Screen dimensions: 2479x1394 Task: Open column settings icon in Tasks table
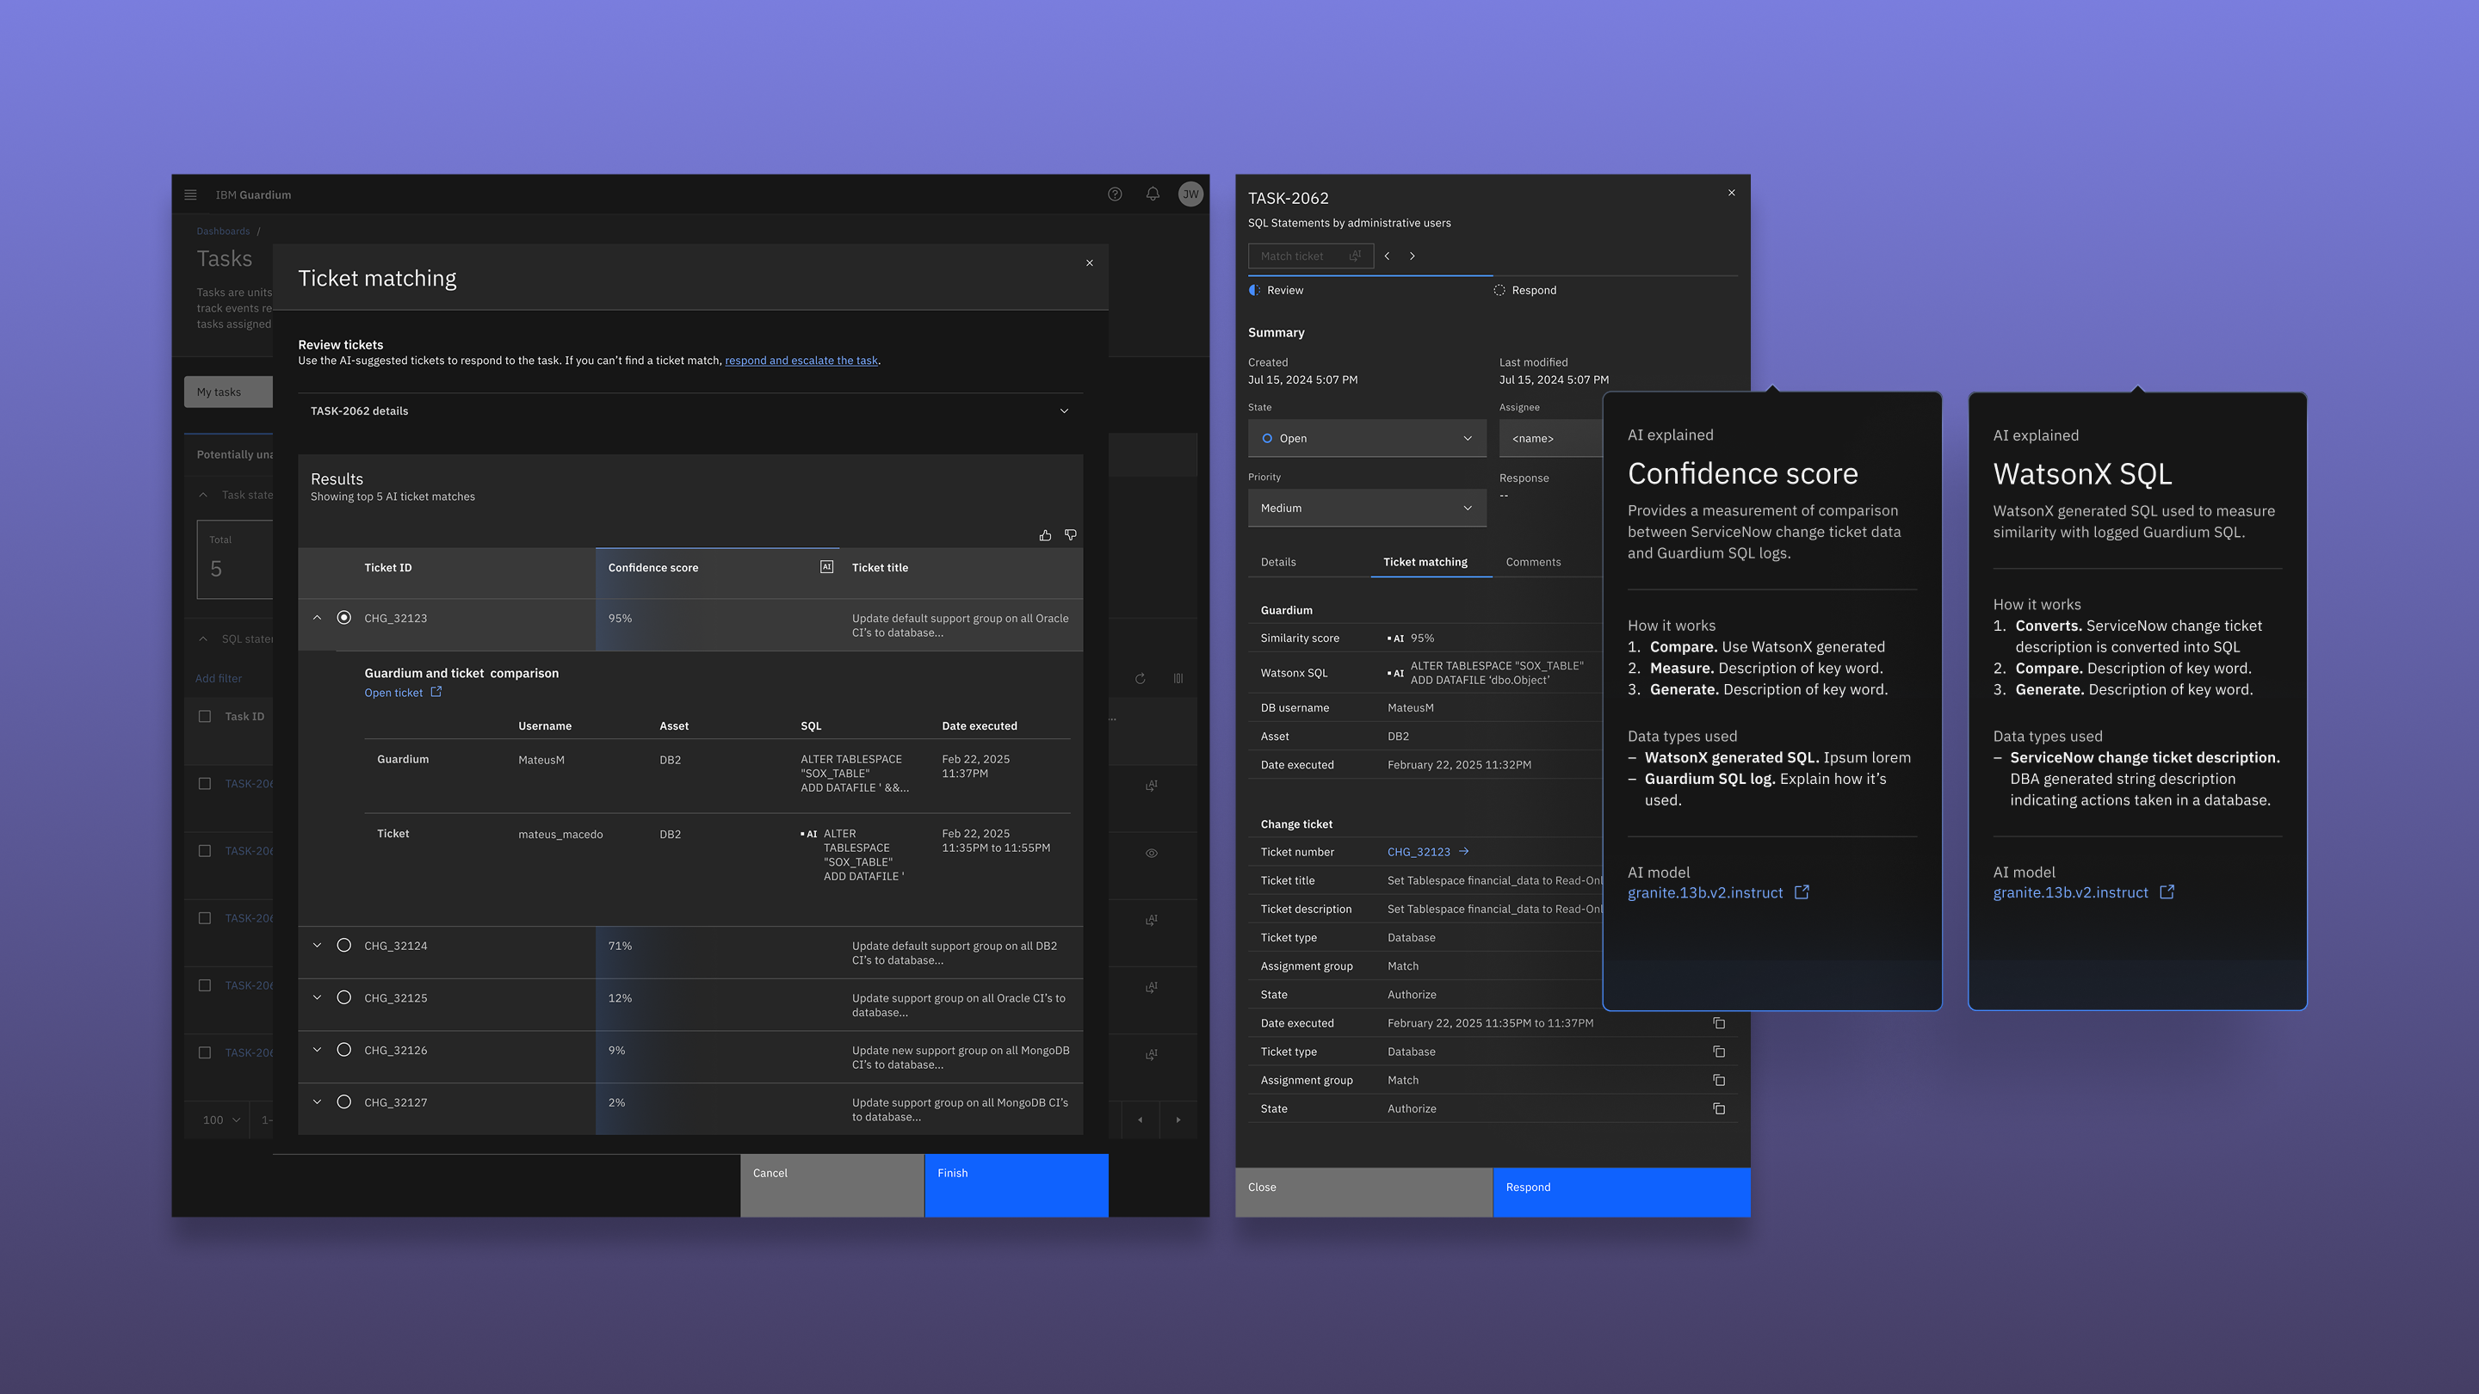coord(1178,679)
